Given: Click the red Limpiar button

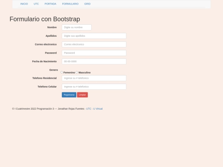Looking at the screenshot, I should click(x=82, y=95).
